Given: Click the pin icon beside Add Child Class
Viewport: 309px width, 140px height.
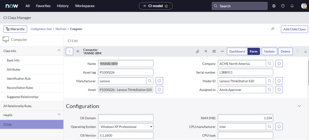Looking at the screenshot, I should click(x=273, y=29).
